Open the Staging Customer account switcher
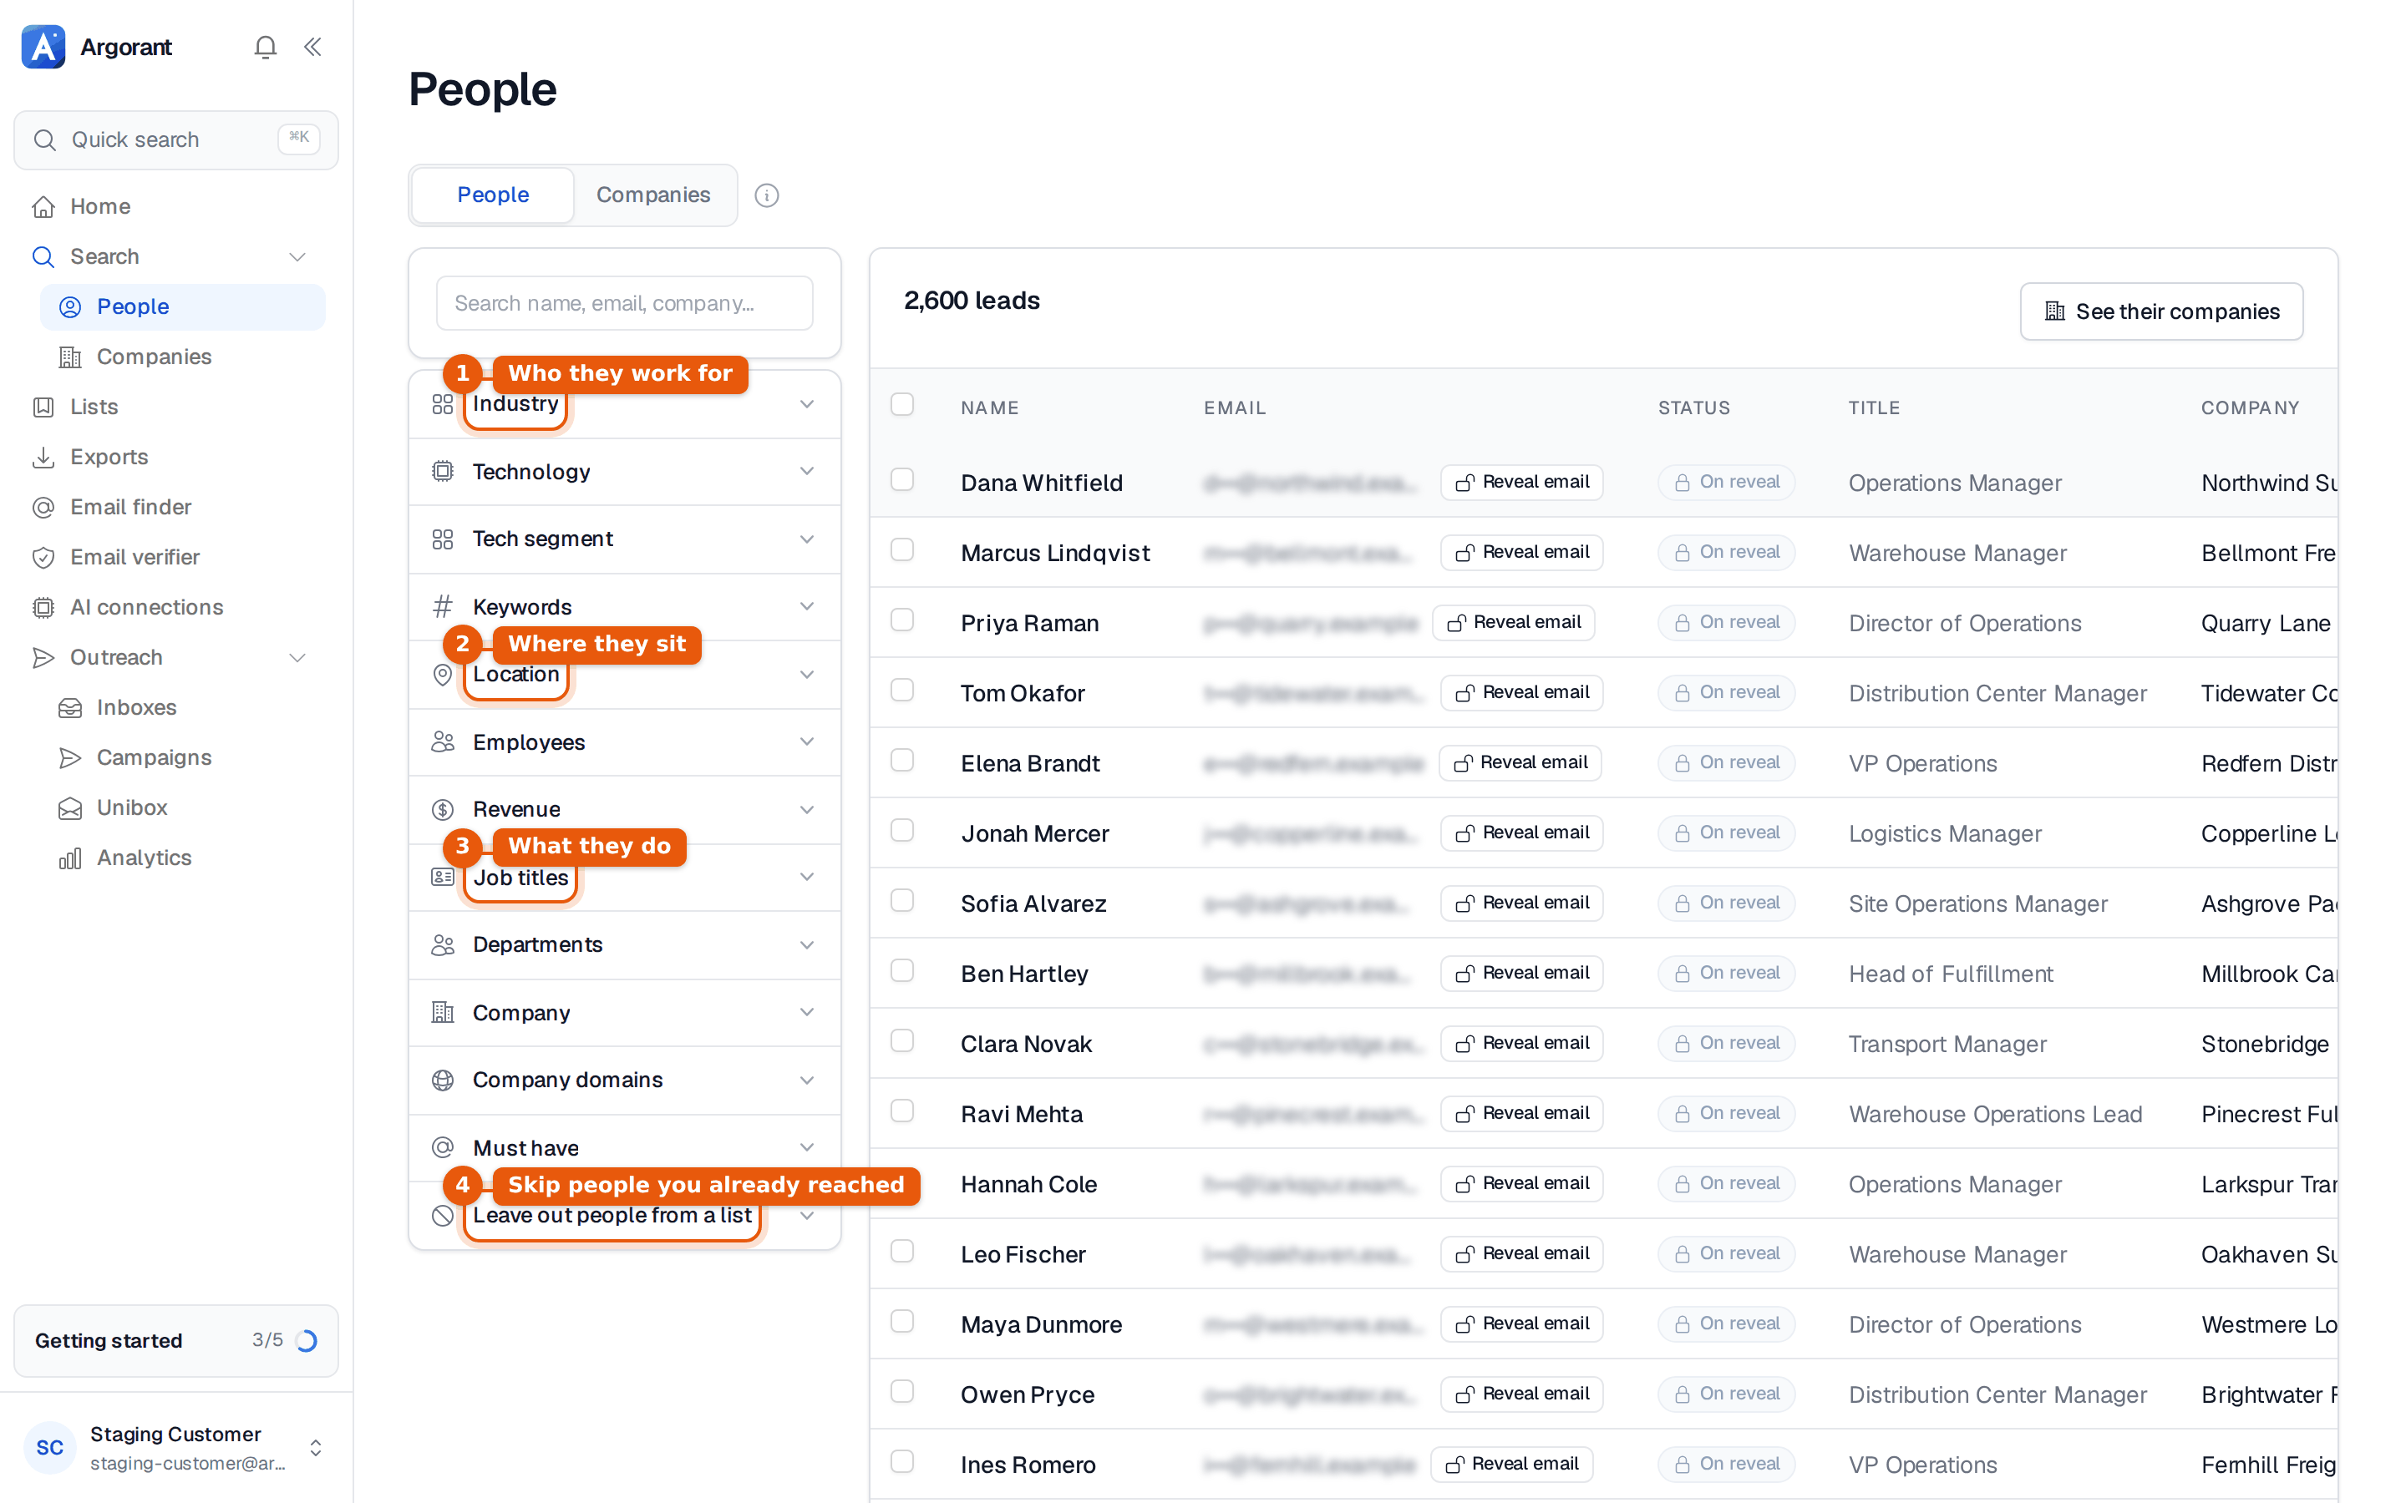Viewport: 2406px width, 1503px height. click(176, 1447)
